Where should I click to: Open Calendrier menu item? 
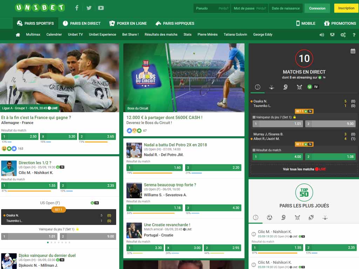tap(54, 35)
